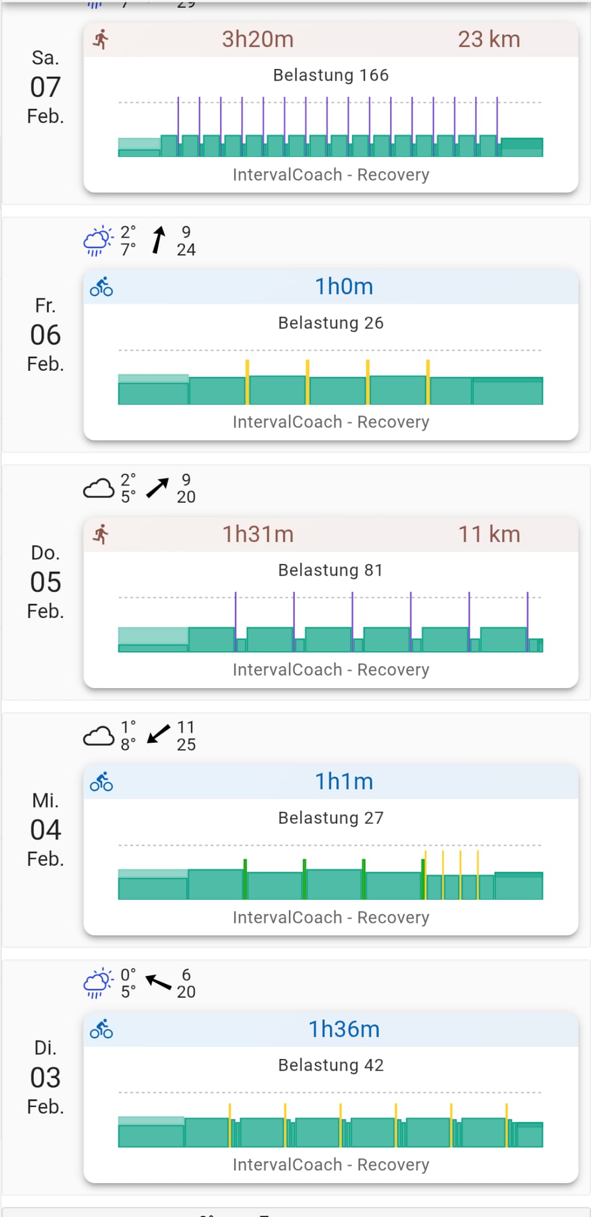Click the cloud weather icon for Wednesday 04 Feb.
Screen dimensions: 591x1217
pyautogui.click(x=98, y=736)
